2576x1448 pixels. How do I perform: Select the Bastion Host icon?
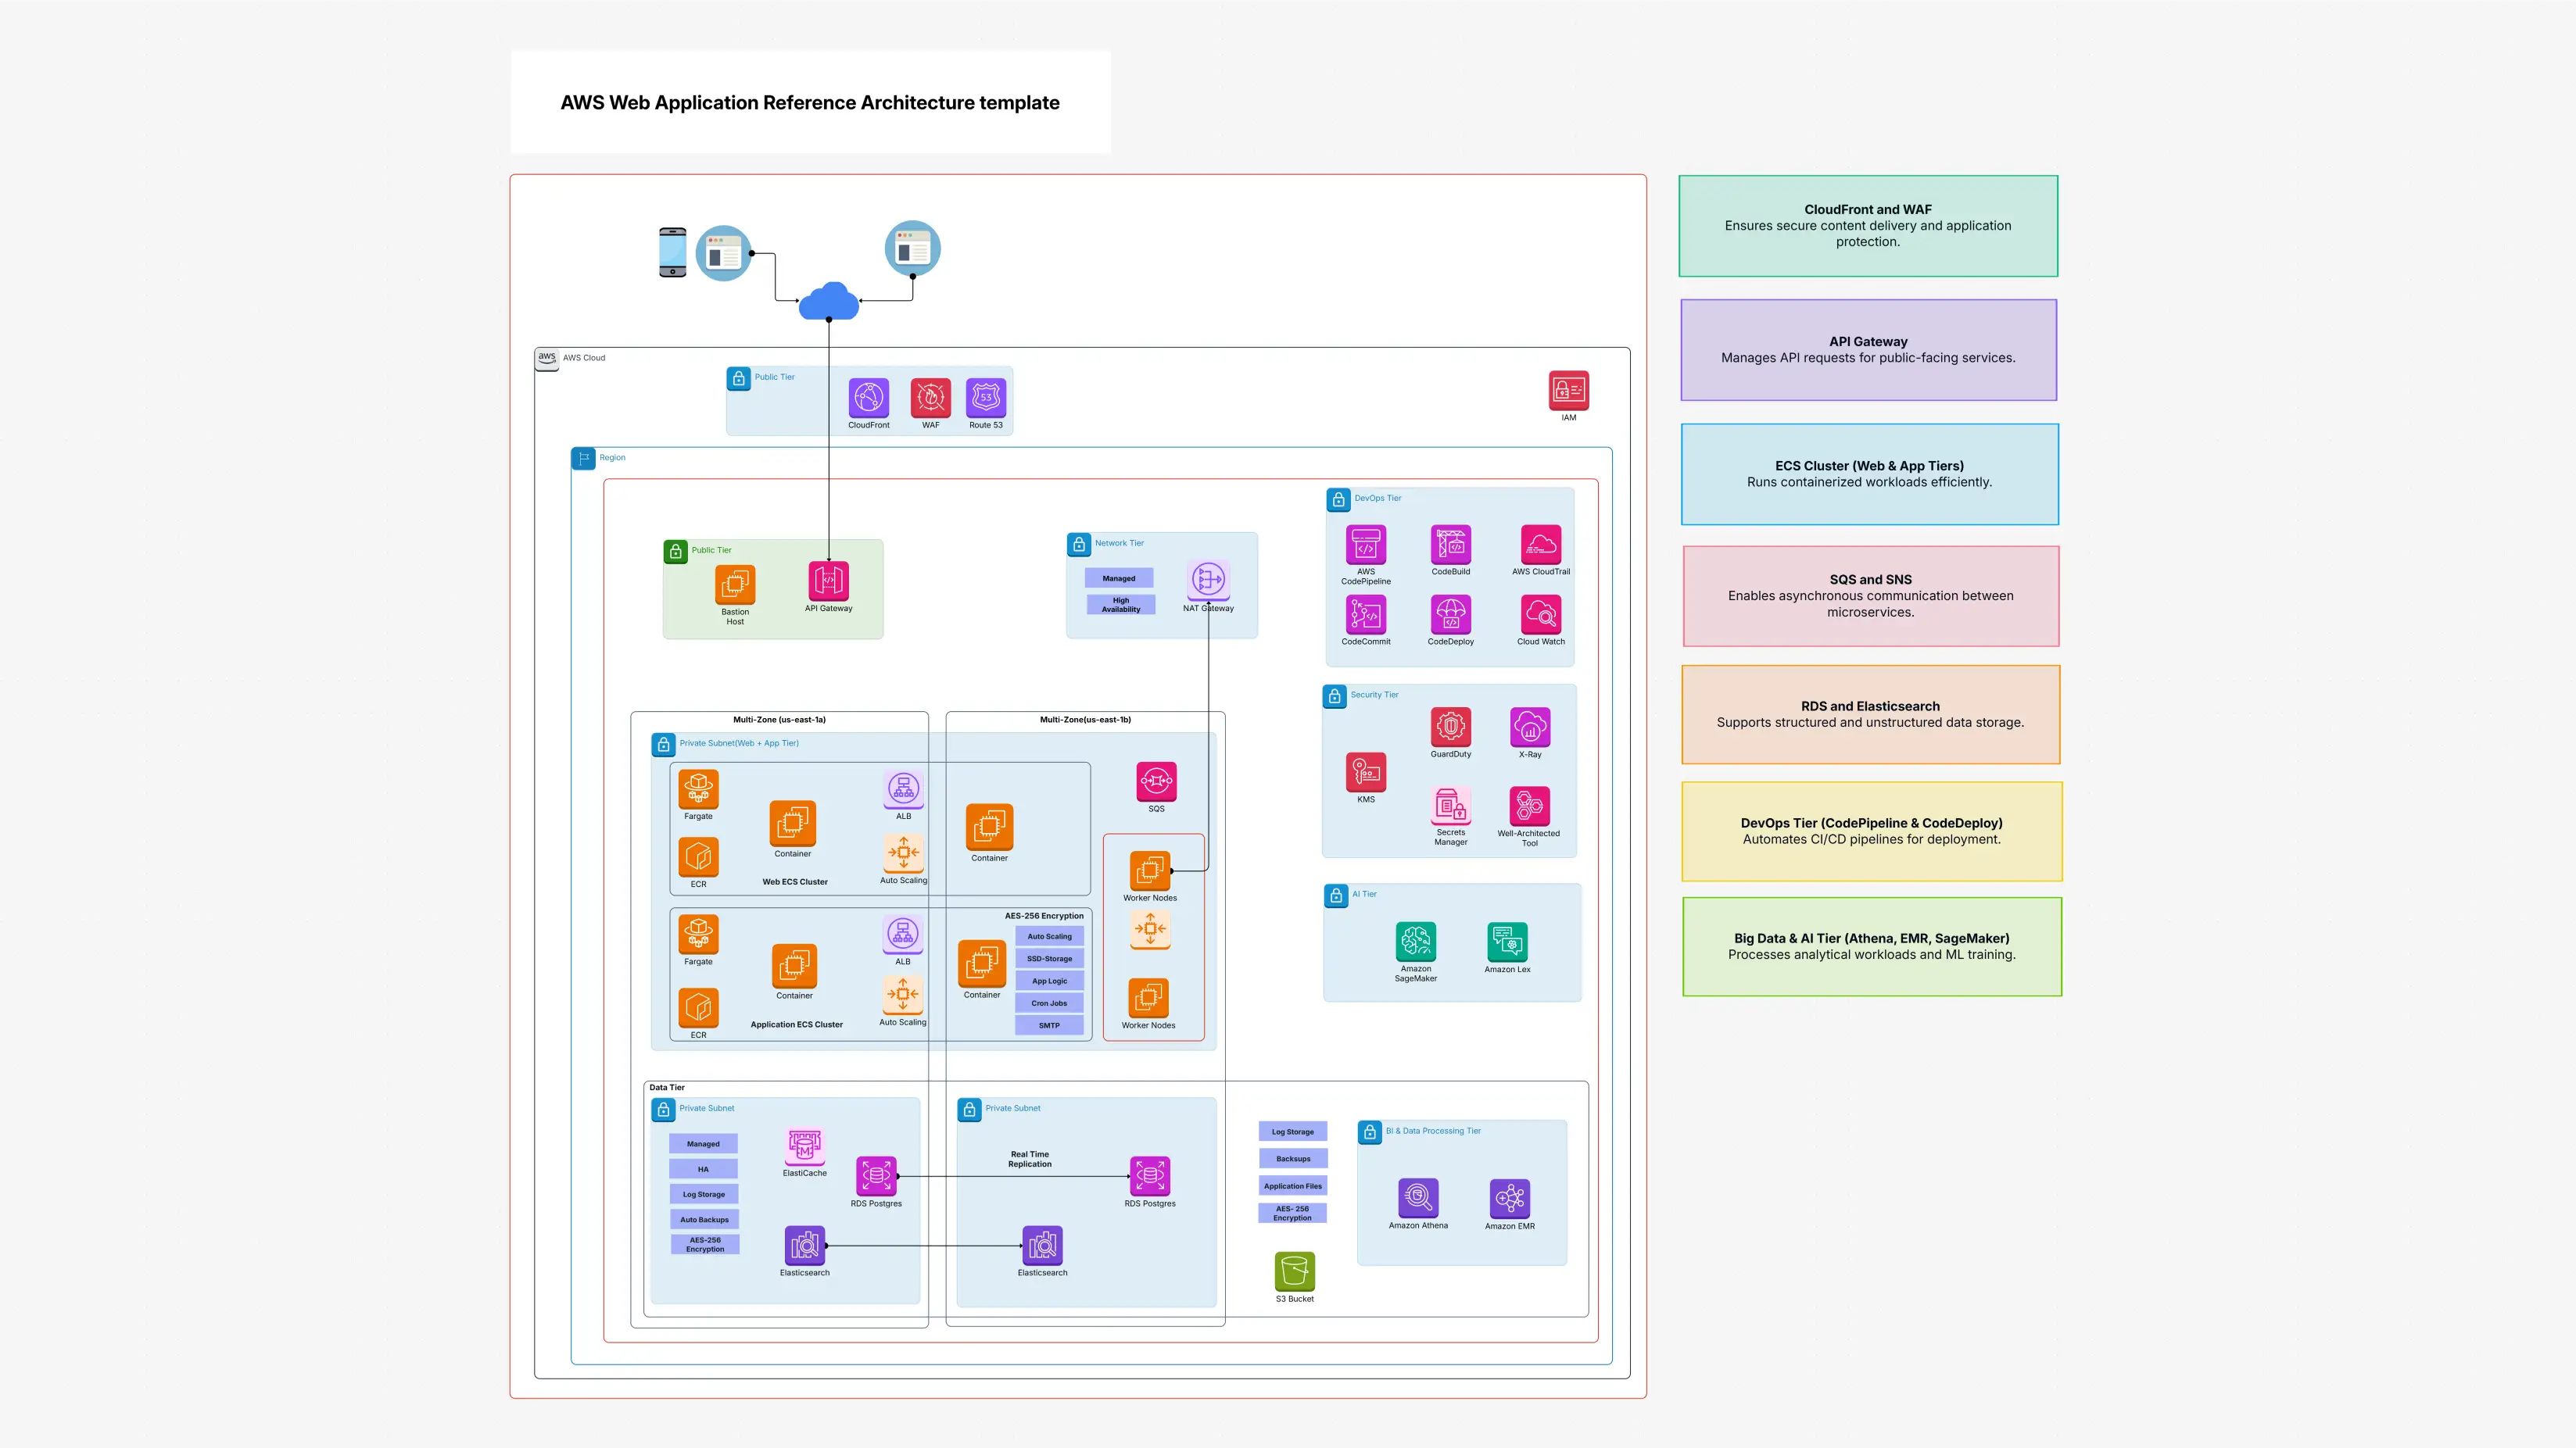point(735,585)
